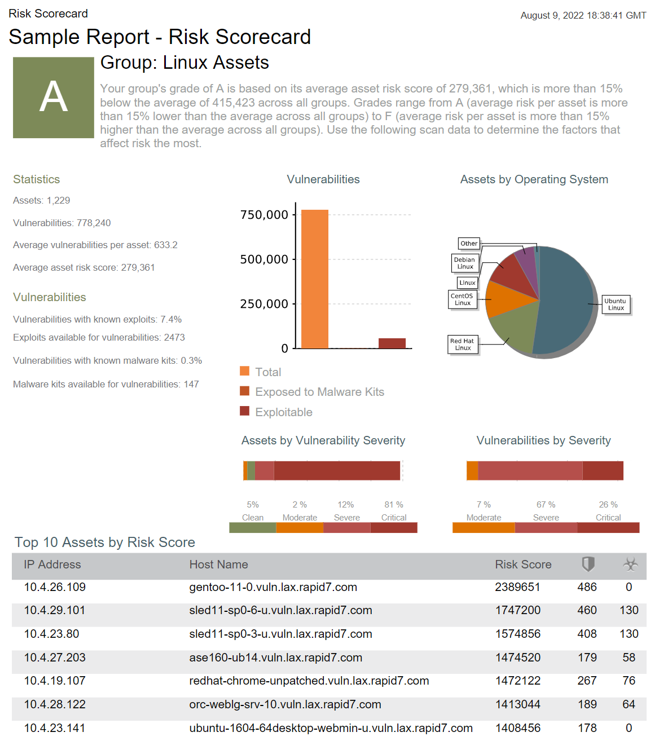Click the Host Name column header
The height and width of the screenshot is (741, 659).
point(218,564)
